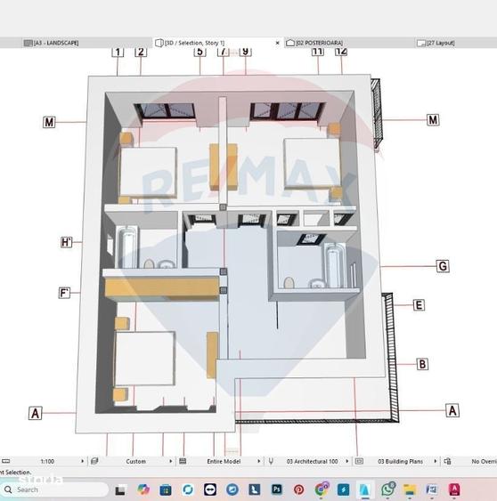Open the Custom layer combination dropdown
The width and height of the screenshot is (497, 501).
click(x=136, y=461)
